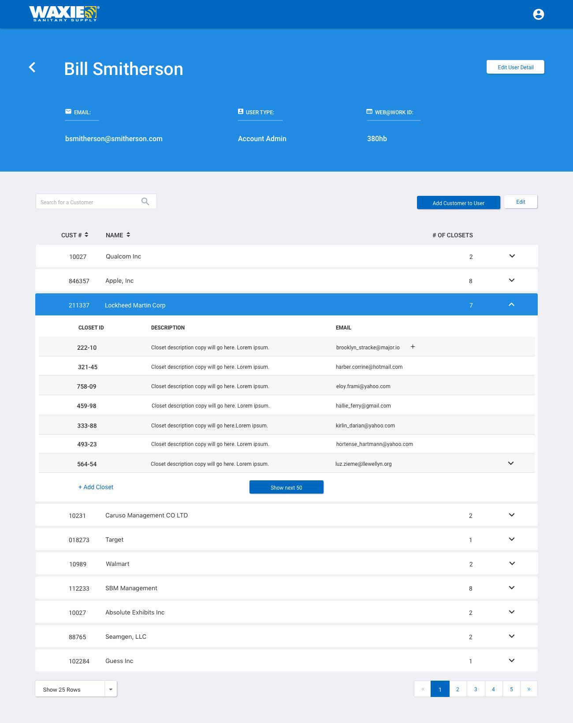Select closet ID 321-45
The width and height of the screenshot is (573, 723).
88,367
